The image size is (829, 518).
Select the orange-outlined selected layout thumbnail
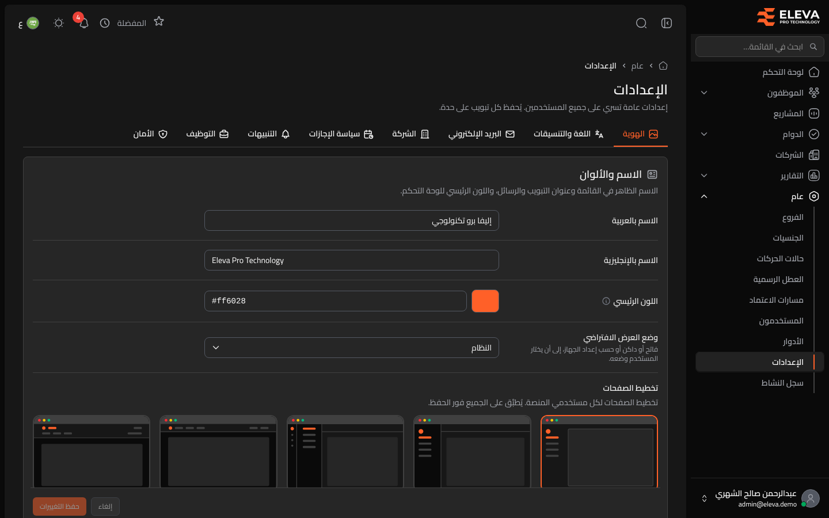click(x=599, y=452)
